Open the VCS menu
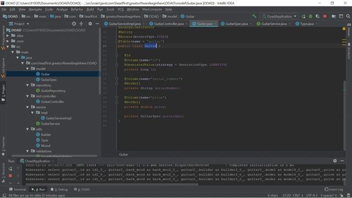This screenshot has width=352, height=198. tap(120, 9)
